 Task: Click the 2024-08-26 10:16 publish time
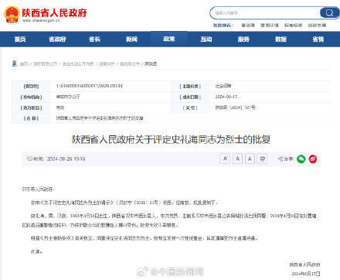coord(66,159)
